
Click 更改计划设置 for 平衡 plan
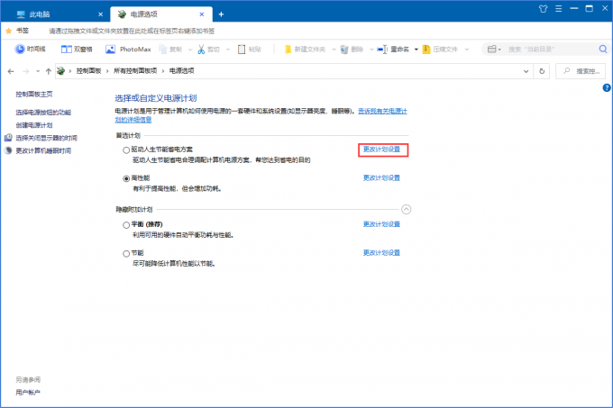pos(381,224)
